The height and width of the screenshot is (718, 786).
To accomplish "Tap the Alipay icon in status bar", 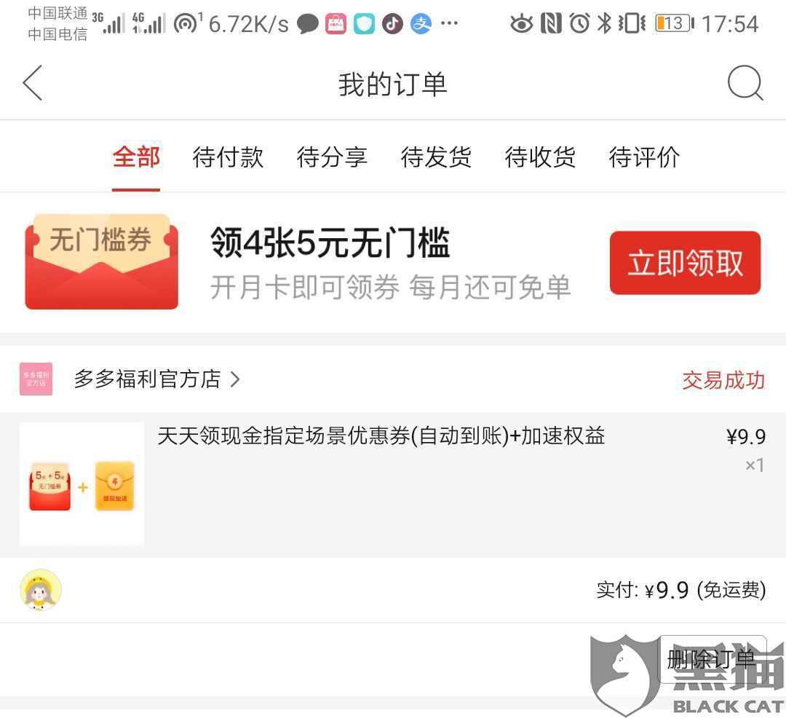I will (x=421, y=23).
